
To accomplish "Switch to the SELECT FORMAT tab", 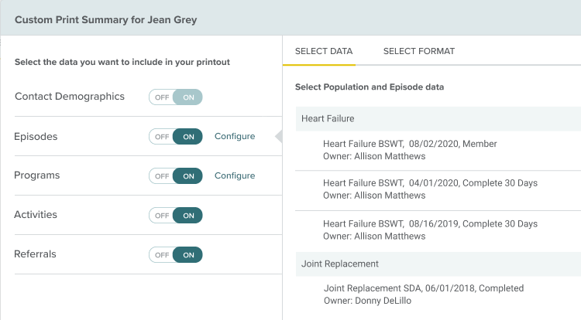I will coord(418,52).
